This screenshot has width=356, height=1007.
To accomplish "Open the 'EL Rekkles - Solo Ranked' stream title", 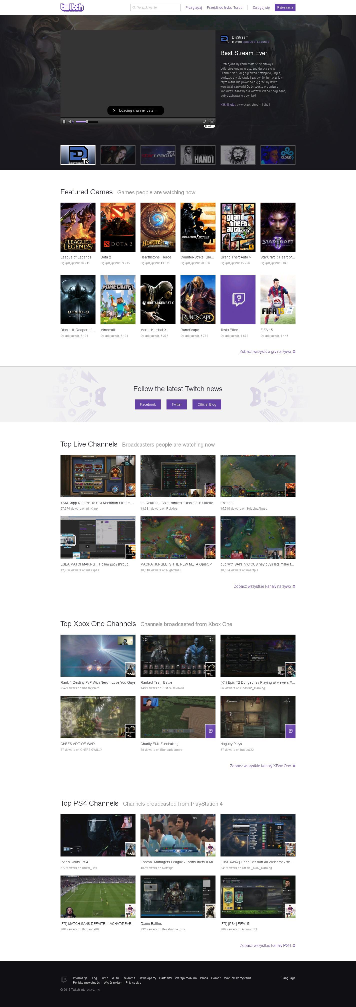I will [177, 503].
